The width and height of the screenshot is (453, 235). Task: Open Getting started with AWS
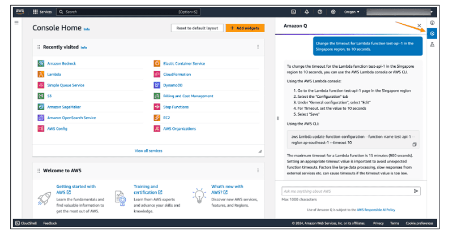76,189
